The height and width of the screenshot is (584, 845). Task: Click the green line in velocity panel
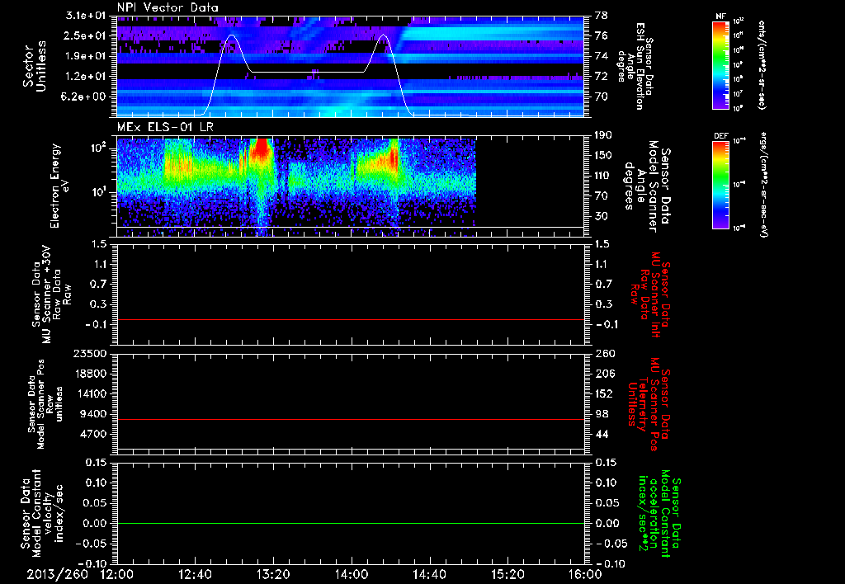pyautogui.click(x=351, y=523)
